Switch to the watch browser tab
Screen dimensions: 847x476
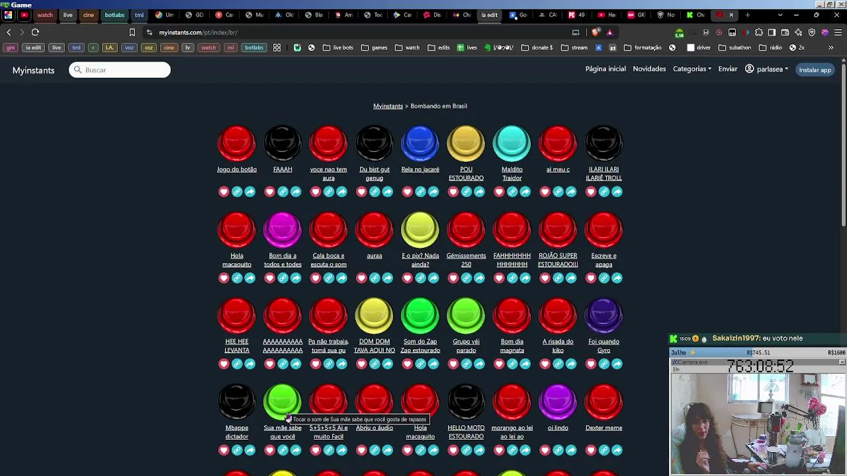coord(45,15)
